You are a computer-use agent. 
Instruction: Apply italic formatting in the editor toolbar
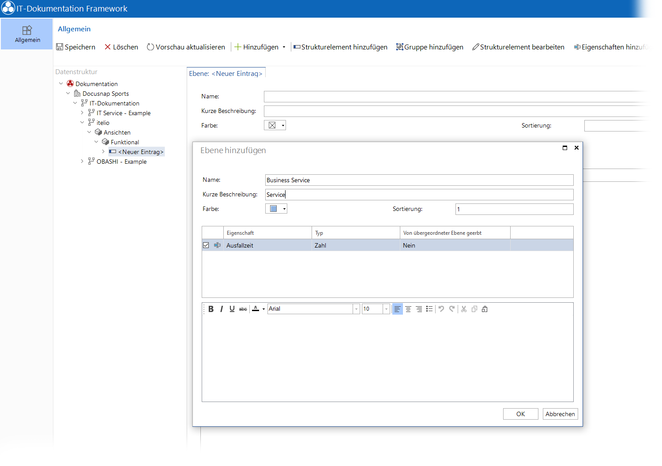[x=222, y=309]
